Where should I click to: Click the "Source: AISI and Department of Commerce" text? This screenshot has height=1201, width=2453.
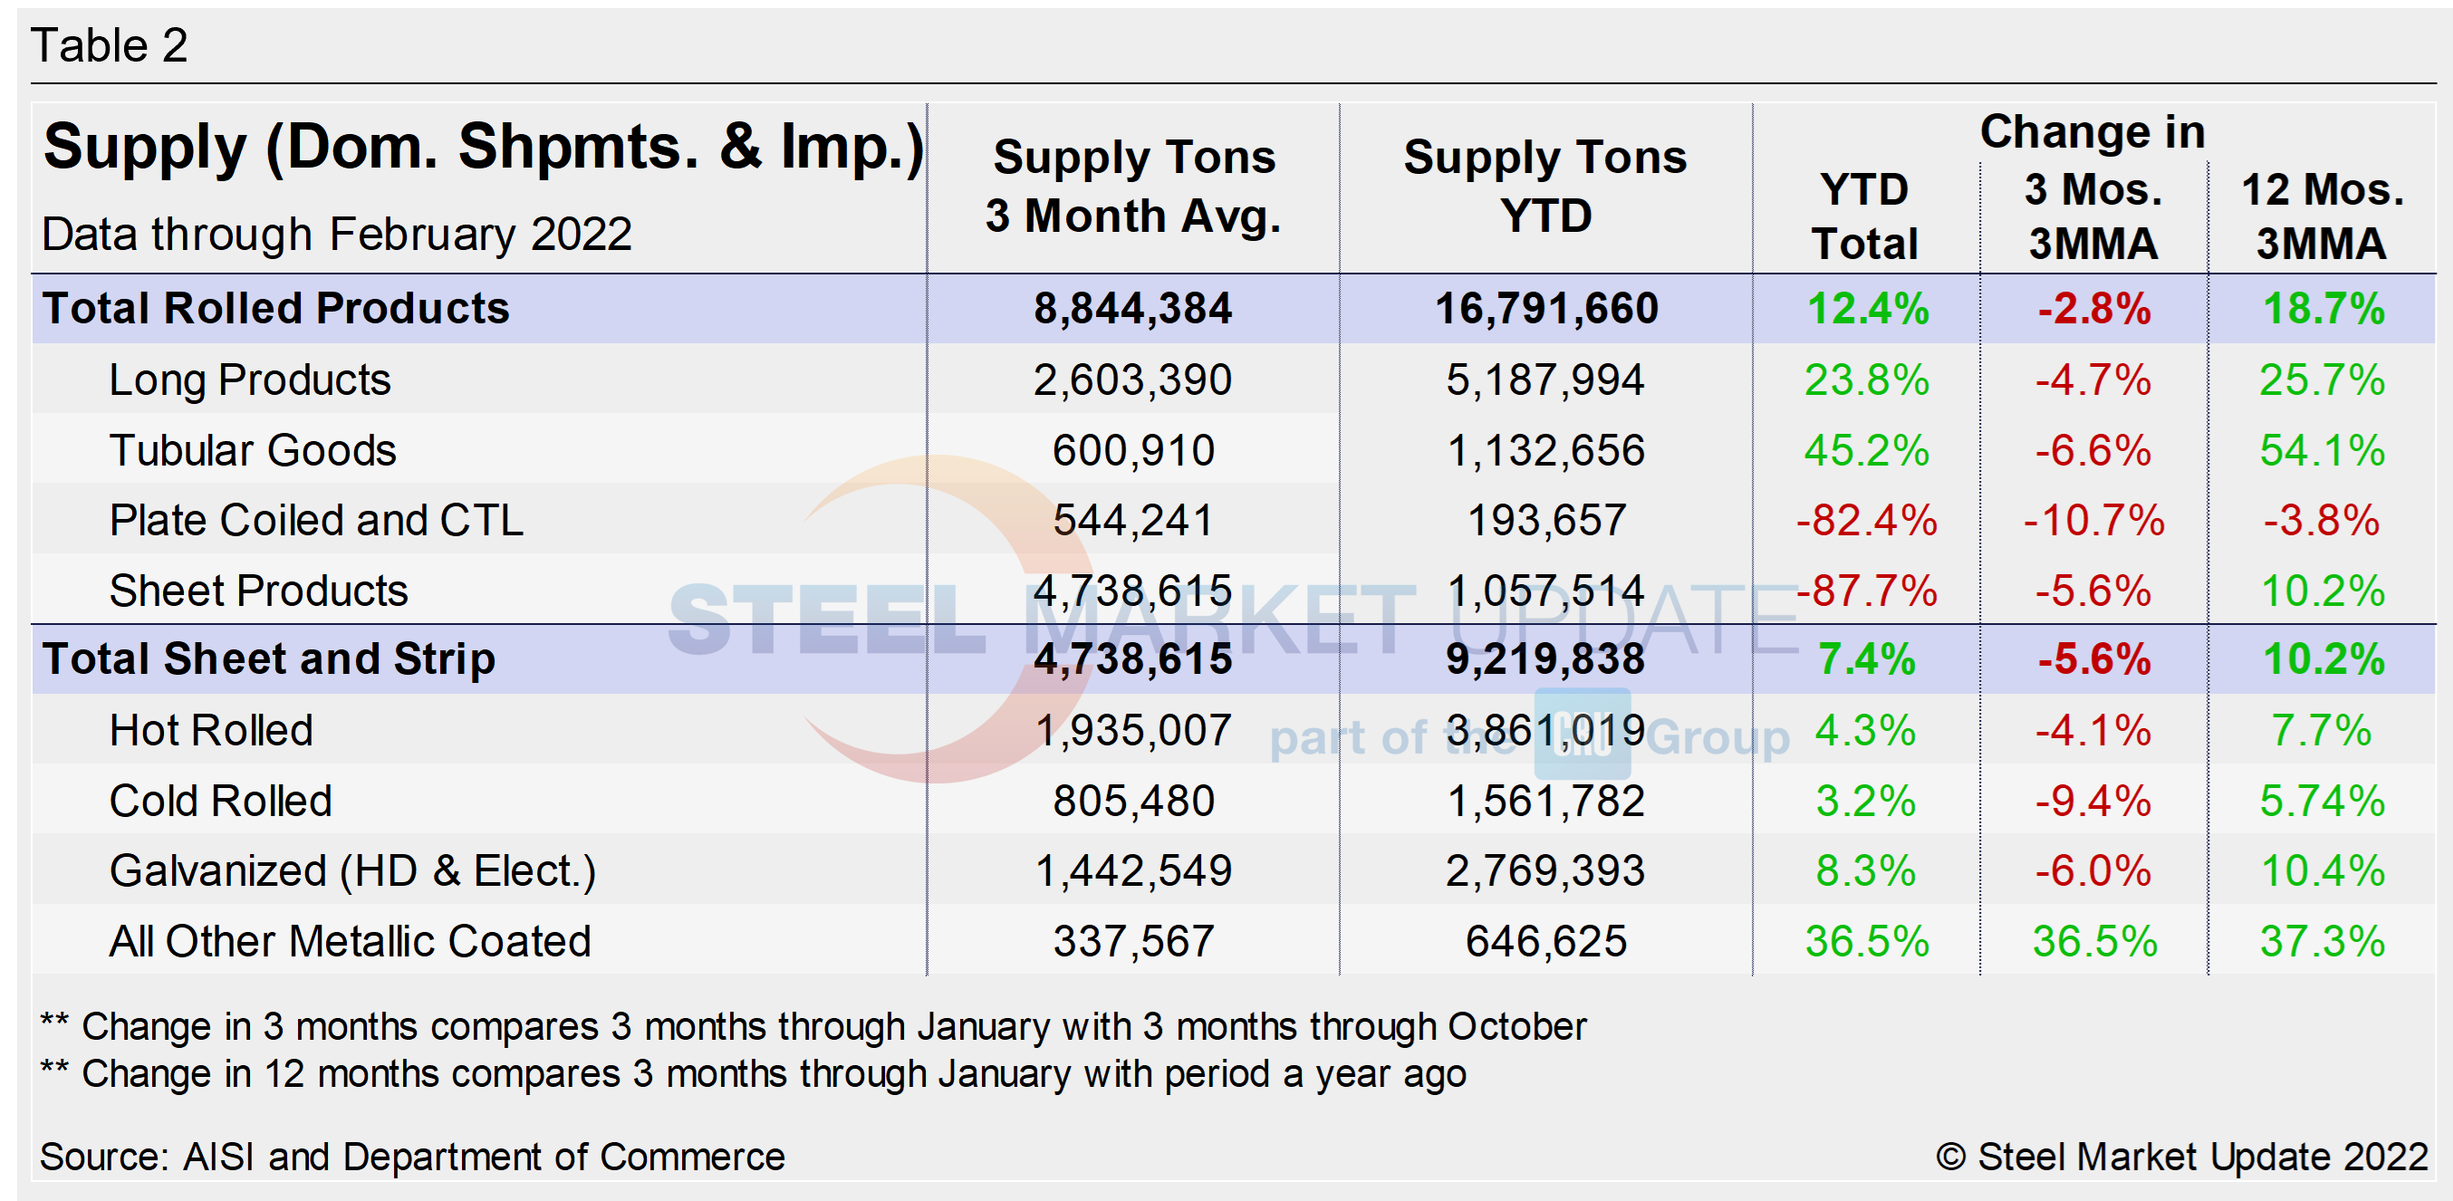pyautogui.click(x=411, y=1157)
